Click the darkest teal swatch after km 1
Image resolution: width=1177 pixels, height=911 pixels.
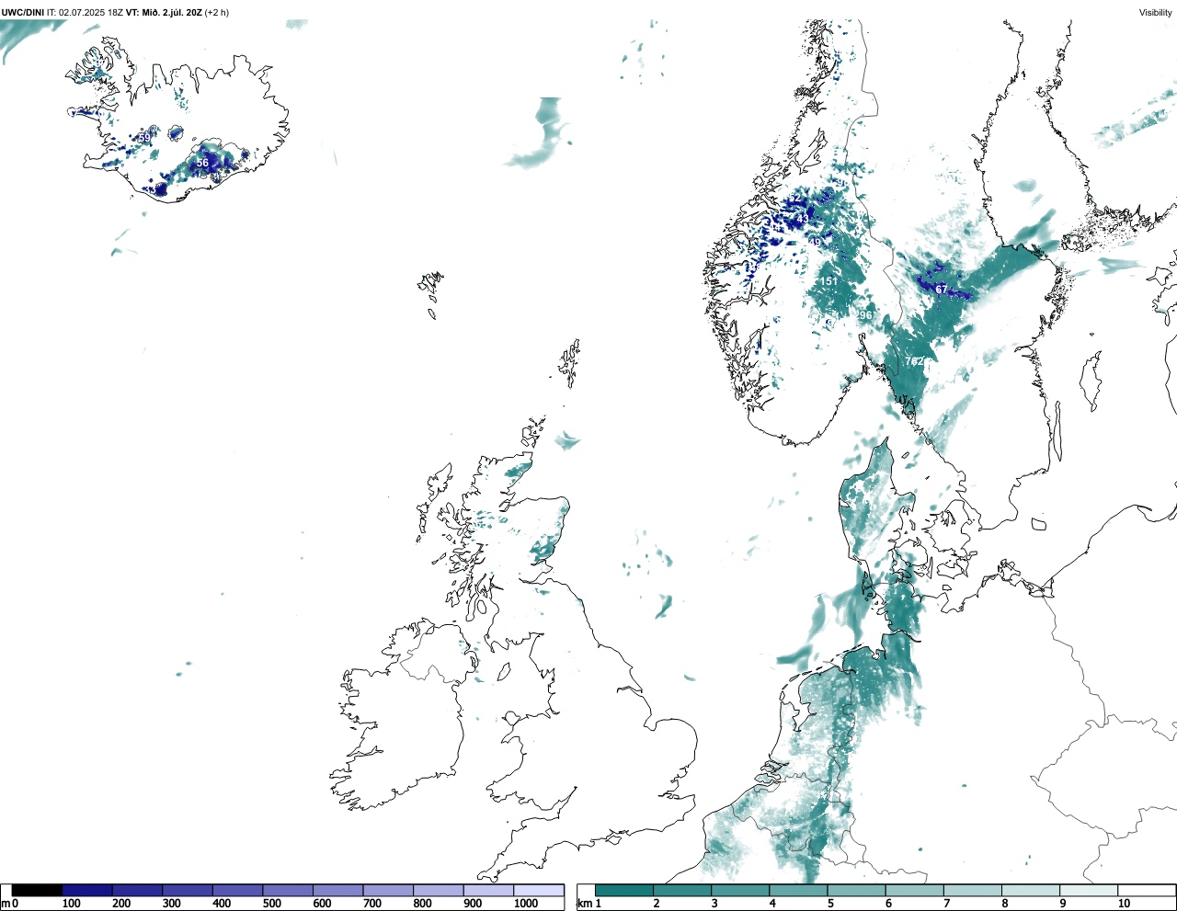point(623,890)
